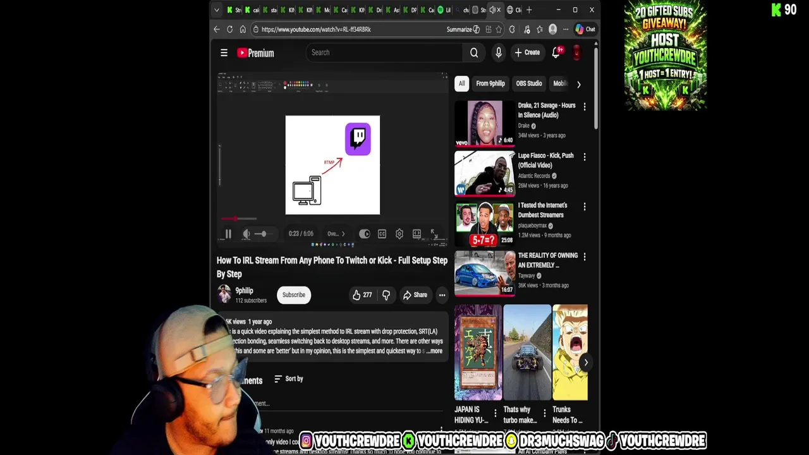The width and height of the screenshot is (809, 455).
Task: Open the 9philip channel avatar
Action: point(224,294)
